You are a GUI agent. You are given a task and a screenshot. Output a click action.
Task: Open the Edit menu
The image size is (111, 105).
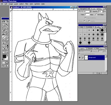(x=6, y=4)
